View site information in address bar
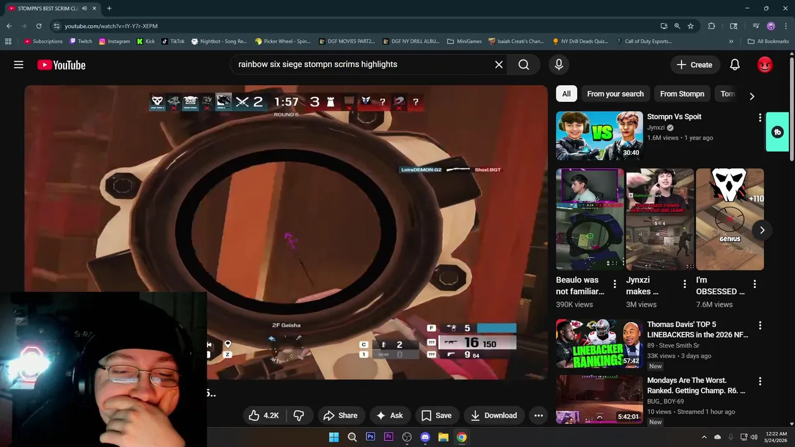795x447 pixels. 57,26
